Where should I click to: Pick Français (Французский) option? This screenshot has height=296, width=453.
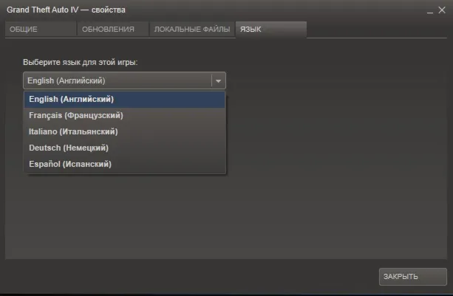pyautogui.click(x=124, y=115)
